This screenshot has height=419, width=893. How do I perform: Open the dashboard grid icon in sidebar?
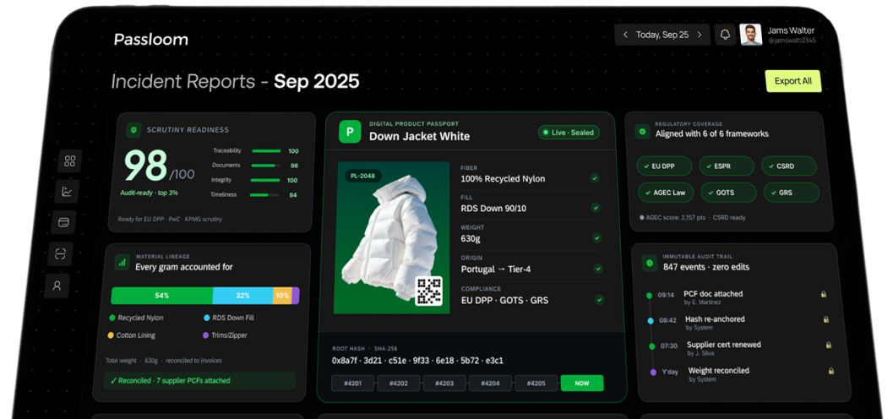pyautogui.click(x=69, y=161)
